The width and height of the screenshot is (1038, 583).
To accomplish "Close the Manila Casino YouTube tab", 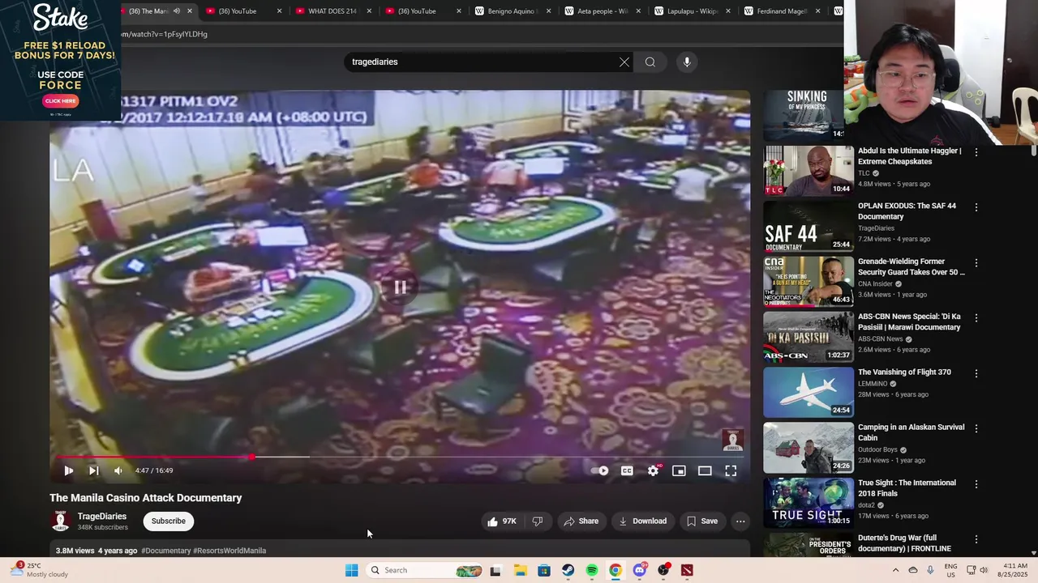I will click(x=190, y=11).
